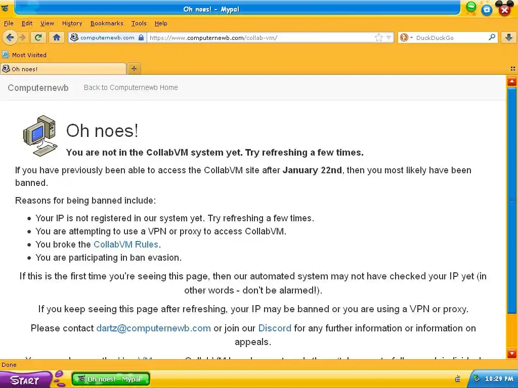Click 'You are participating in ban evasion.' item

point(108,258)
